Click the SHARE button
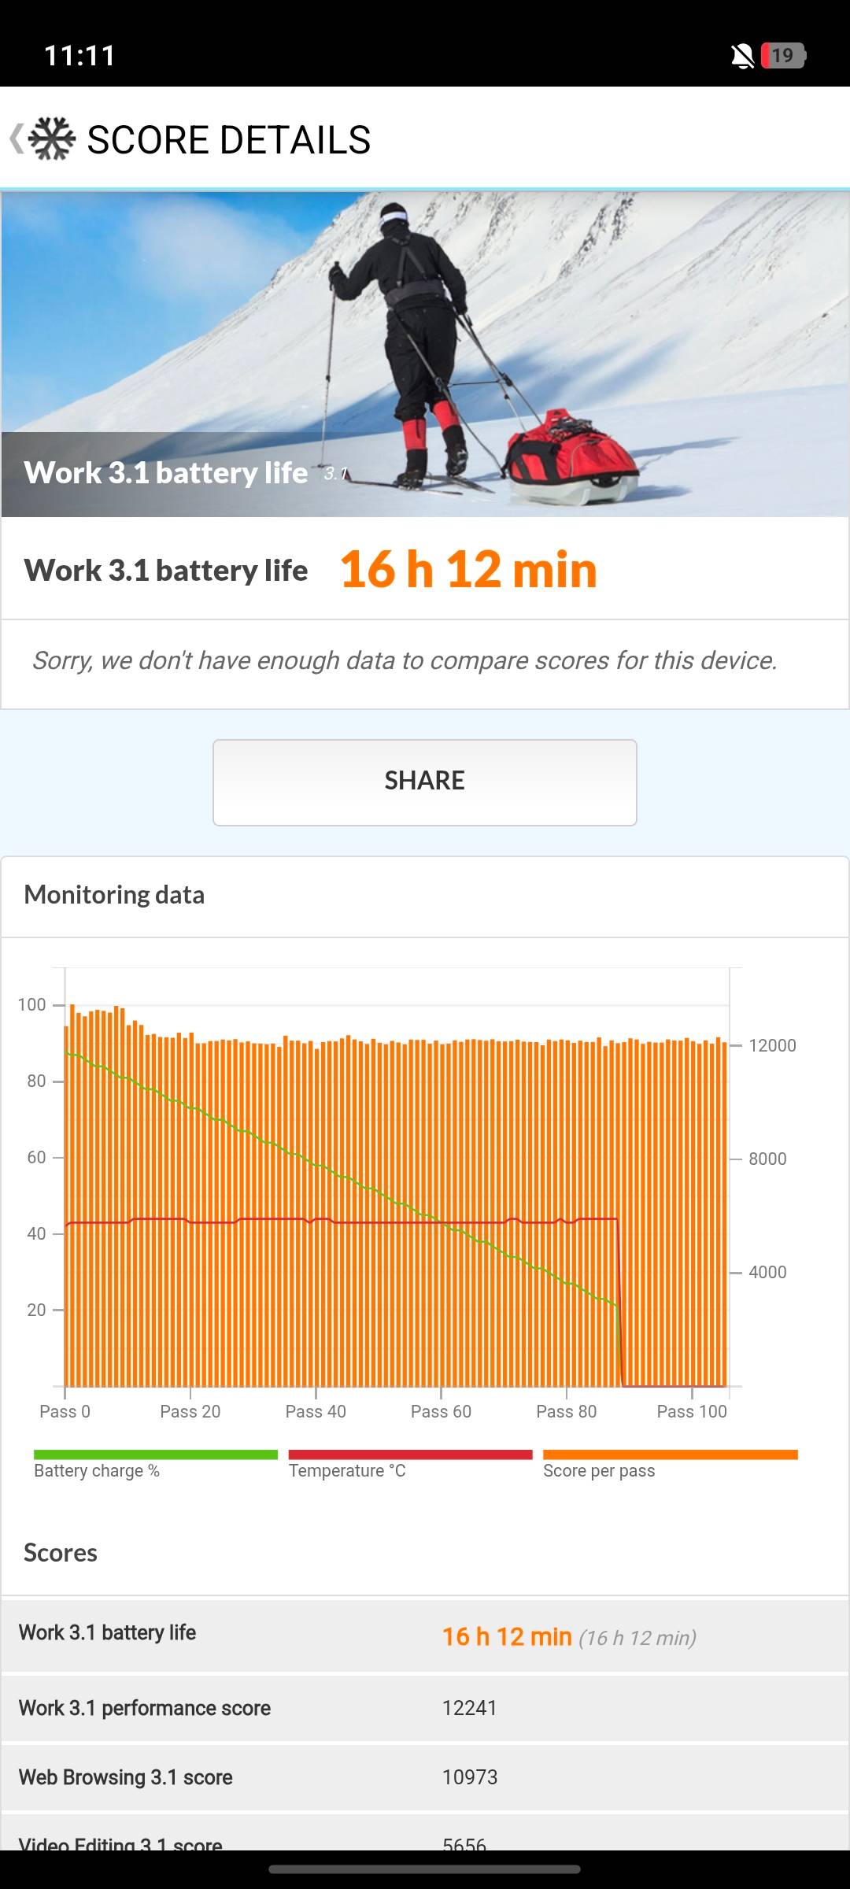The height and width of the screenshot is (1889, 850). pyautogui.click(x=425, y=782)
